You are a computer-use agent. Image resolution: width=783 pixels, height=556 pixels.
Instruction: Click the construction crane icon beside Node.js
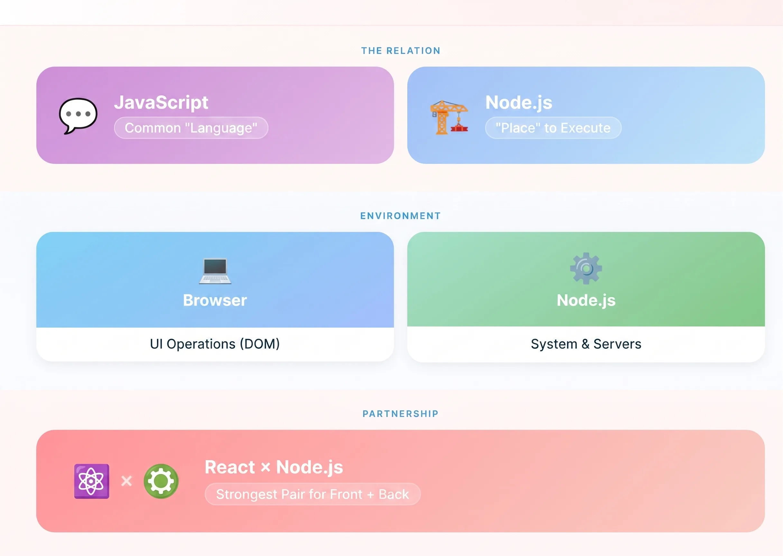point(449,117)
